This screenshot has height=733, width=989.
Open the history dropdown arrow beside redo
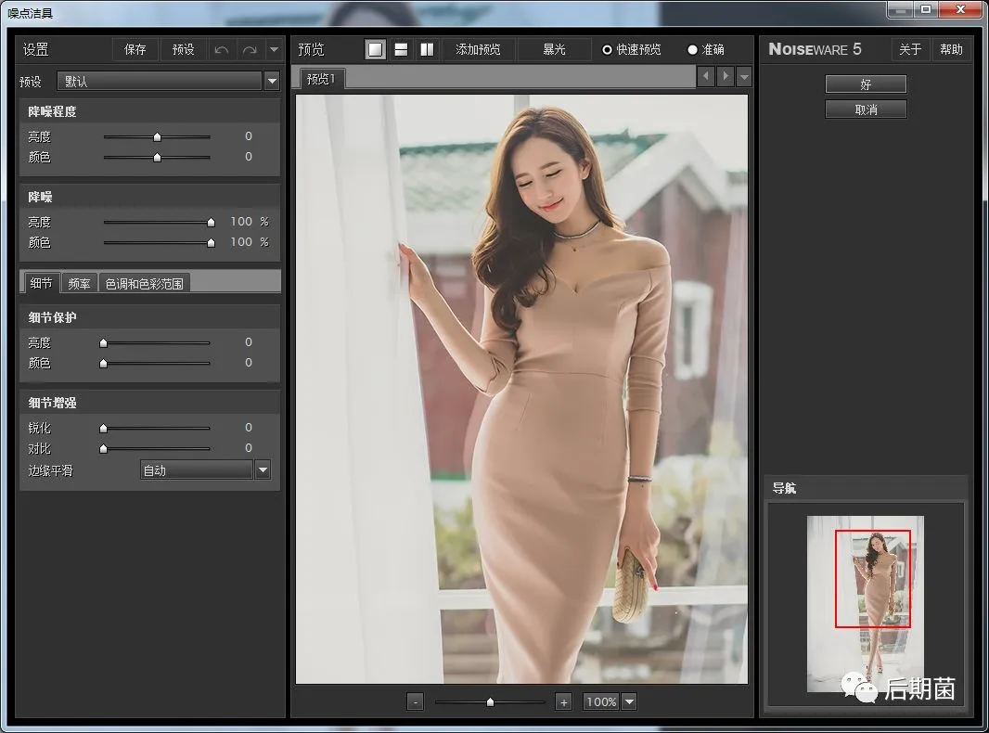275,50
